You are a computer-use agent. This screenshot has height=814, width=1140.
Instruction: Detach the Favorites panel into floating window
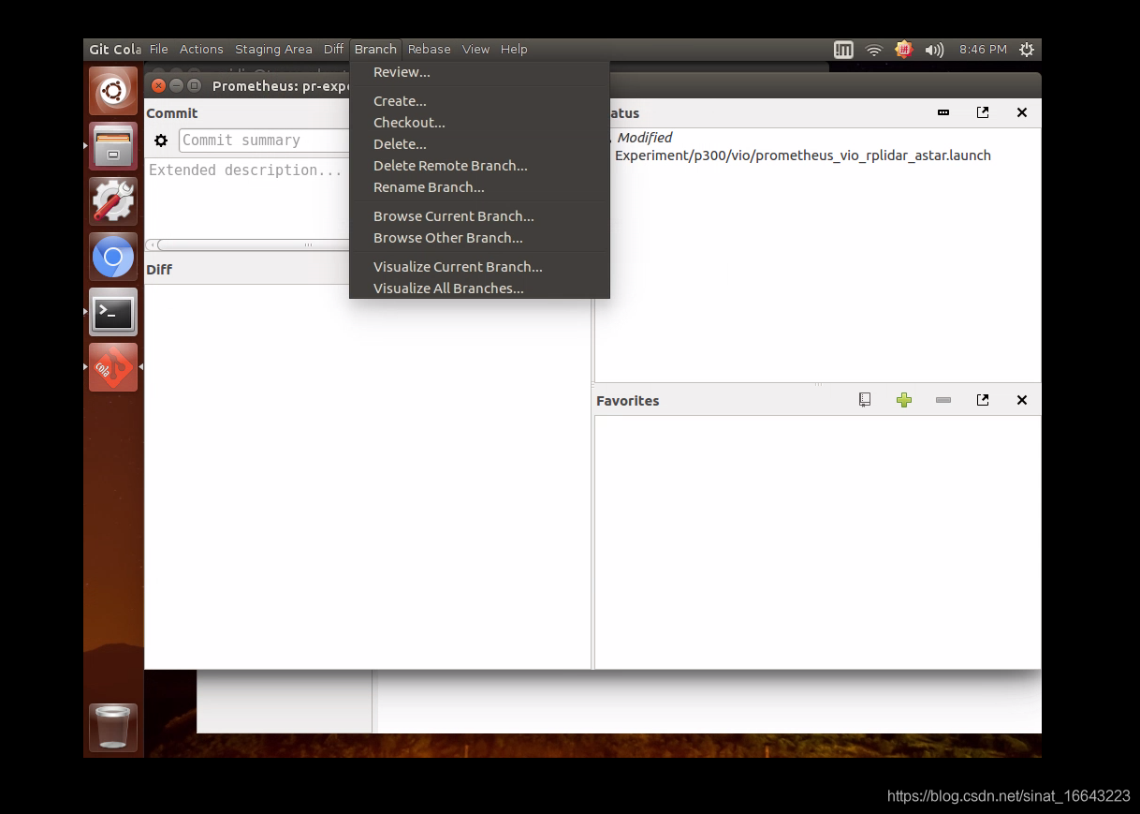pos(983,400)
